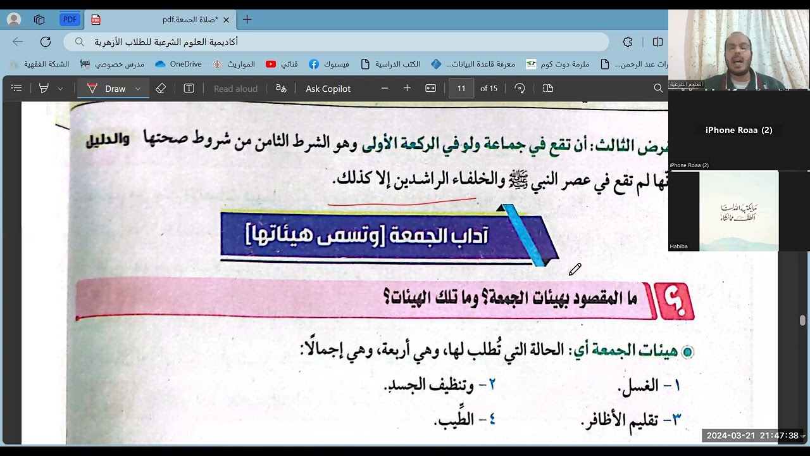
Task: Fit the page to width
Action: click(x=430, y=89)
